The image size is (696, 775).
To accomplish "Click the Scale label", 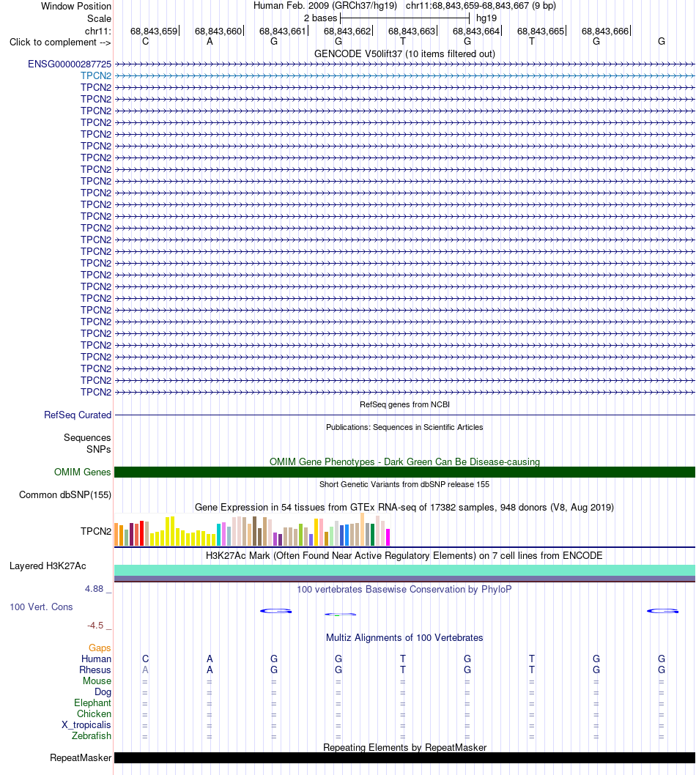I will pyautogui.click(x=99, y=19).
